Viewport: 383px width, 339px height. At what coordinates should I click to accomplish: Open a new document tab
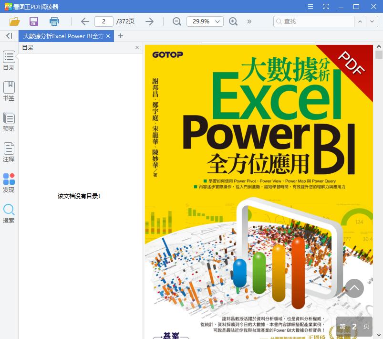click(120, 35)
